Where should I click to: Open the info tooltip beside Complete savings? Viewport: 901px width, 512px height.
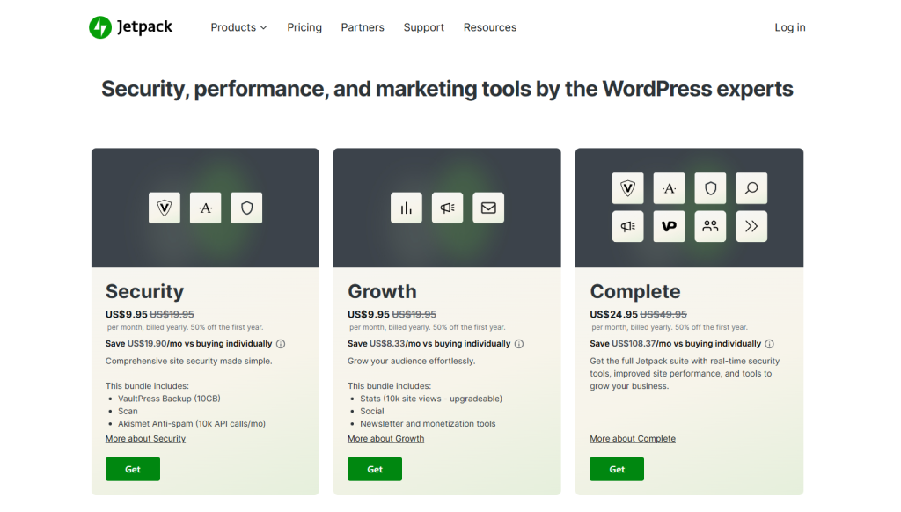click(770, 344)
